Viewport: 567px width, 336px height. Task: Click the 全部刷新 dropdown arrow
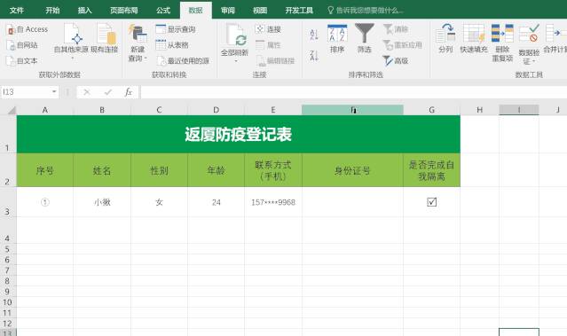click(236, 61)
